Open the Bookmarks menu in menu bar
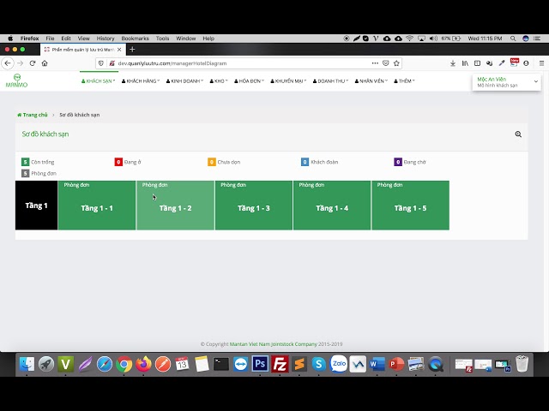549x411 pixels. [x=135, y=39]
